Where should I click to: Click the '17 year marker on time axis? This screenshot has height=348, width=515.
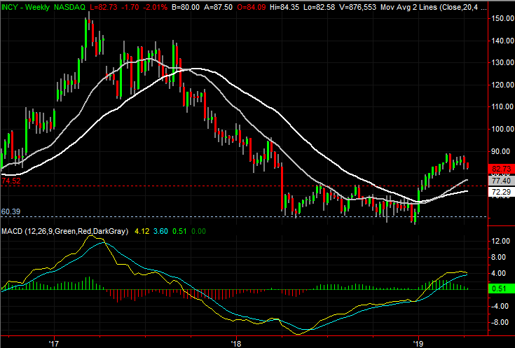click(x=54, y=343)
